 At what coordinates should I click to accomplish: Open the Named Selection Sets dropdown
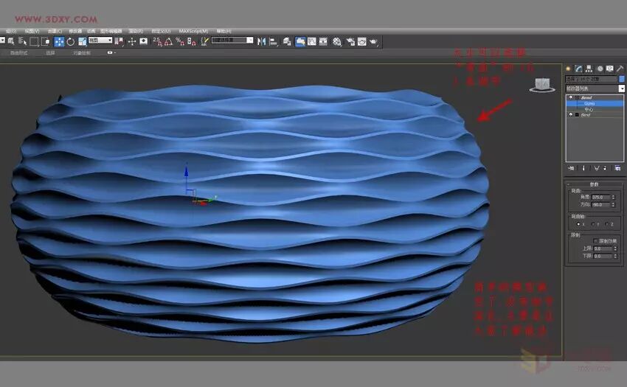pyautogui.click(x=232, y=40)
